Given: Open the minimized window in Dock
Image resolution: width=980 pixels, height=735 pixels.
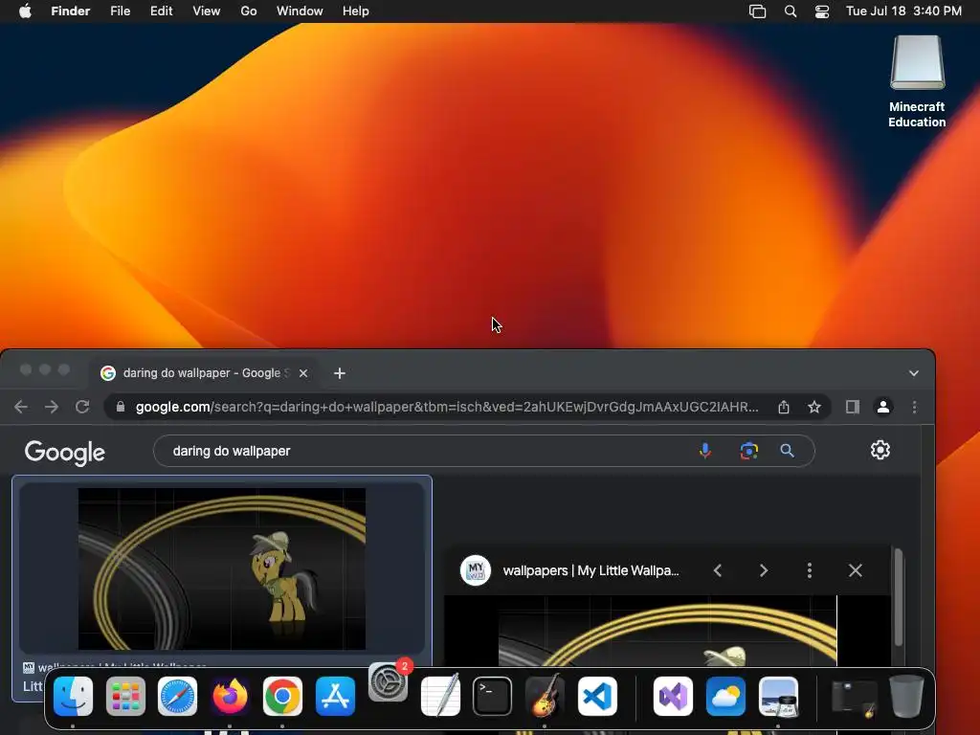Looking at the screenshot, I should pyautogui.click(x=854, y=698).
